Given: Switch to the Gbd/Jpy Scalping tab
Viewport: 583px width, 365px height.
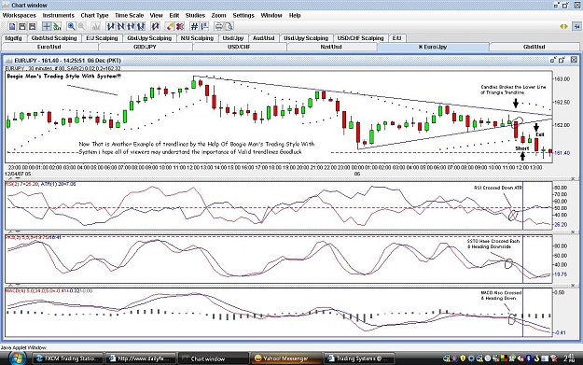Looking at the screenshot, I should pyautogui.click(x=149, y=38).
